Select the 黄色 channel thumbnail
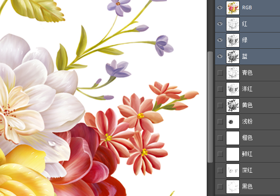The image size is (280, 196). pyautogui.click(x=233, y=105)
